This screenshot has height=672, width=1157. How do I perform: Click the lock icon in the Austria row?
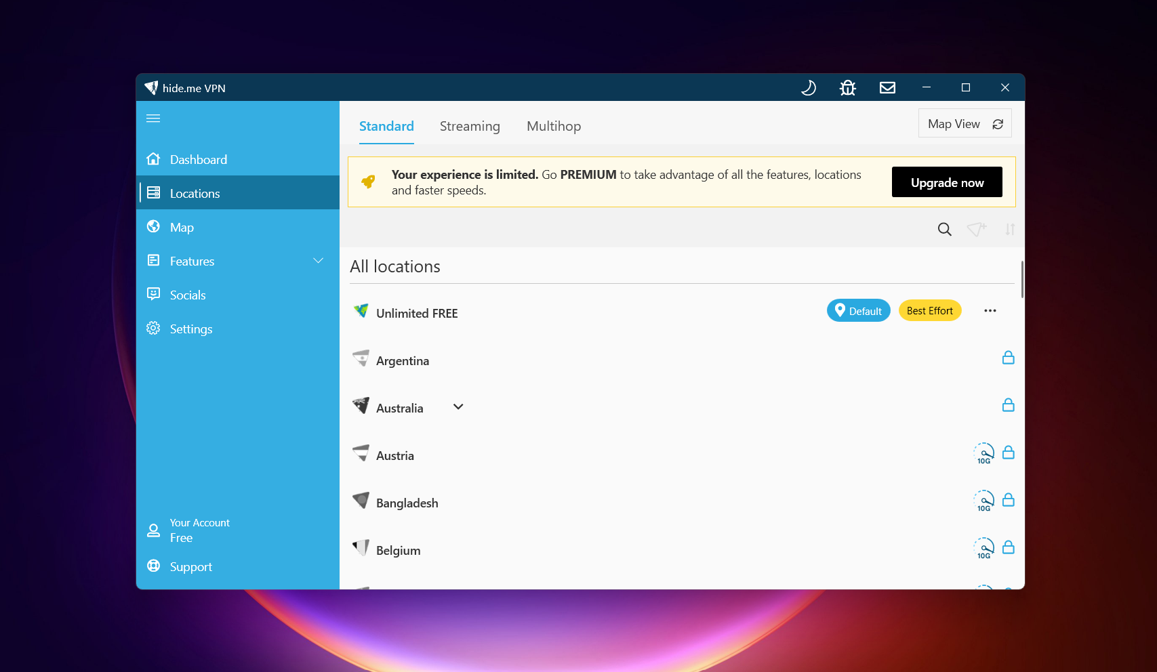(1009, 452)
